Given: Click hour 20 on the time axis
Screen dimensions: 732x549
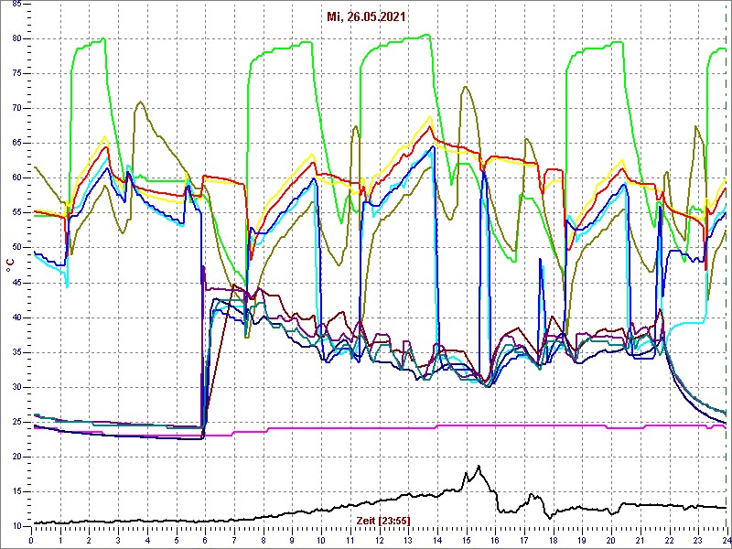Looking at the screenshot, I should [610, 540].
